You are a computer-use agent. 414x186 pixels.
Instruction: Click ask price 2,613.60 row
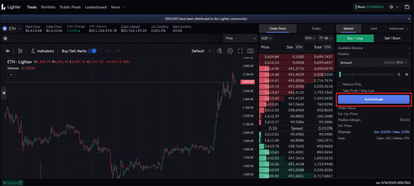point(297,98)
